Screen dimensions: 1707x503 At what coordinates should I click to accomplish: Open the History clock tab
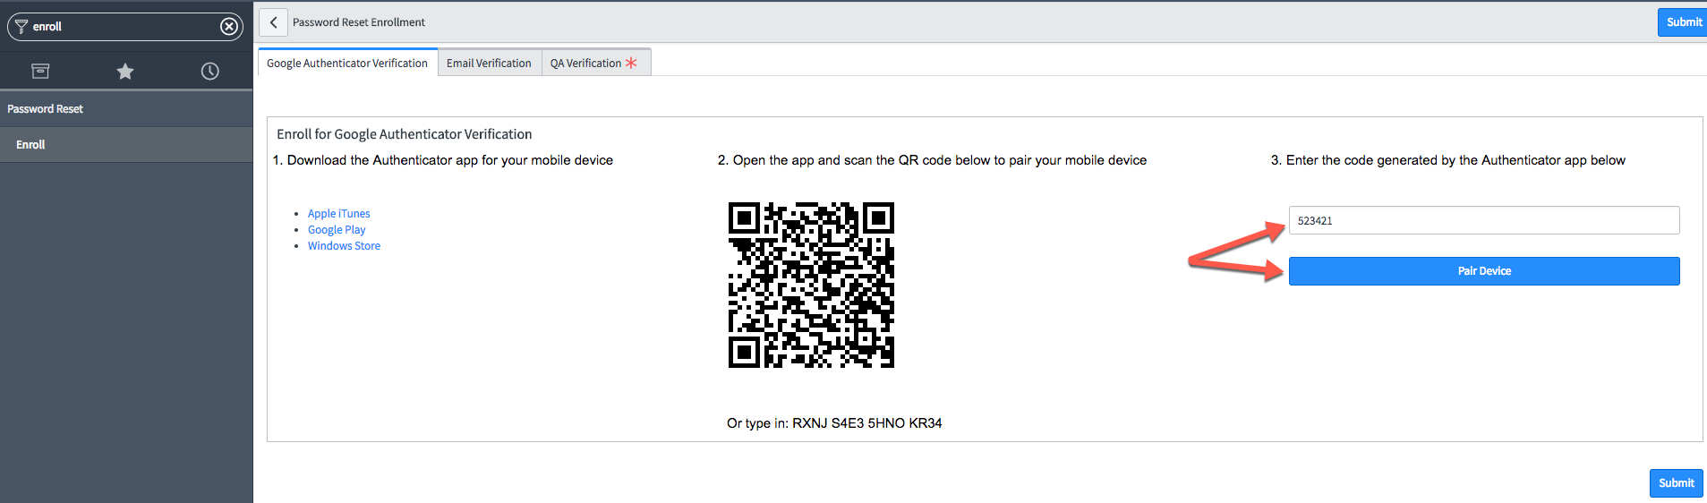click(210, 71)
